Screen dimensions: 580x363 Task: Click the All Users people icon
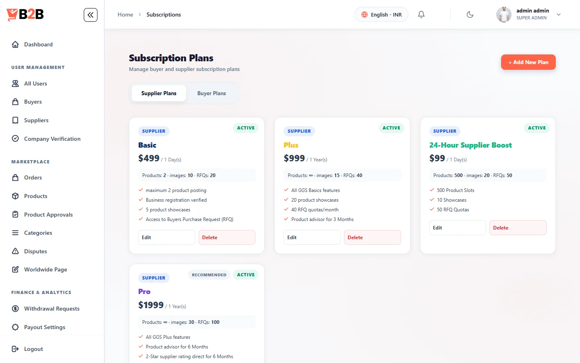point(15,83)
